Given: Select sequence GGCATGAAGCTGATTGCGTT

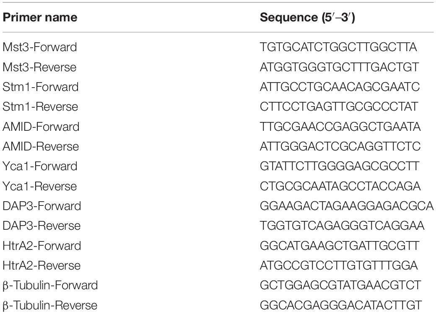Looking at the screenshot, I should (x=339, y=246).
